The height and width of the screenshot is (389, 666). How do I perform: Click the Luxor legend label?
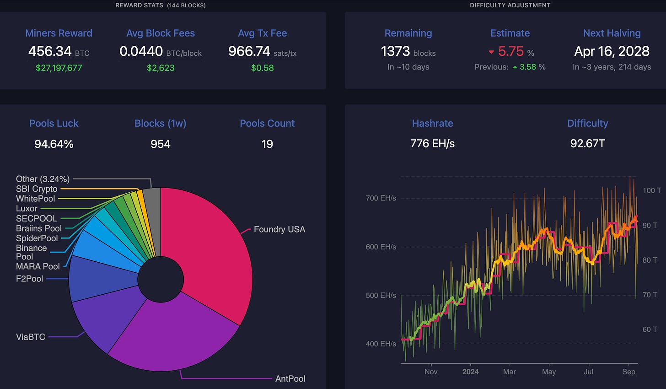[26, 208]
